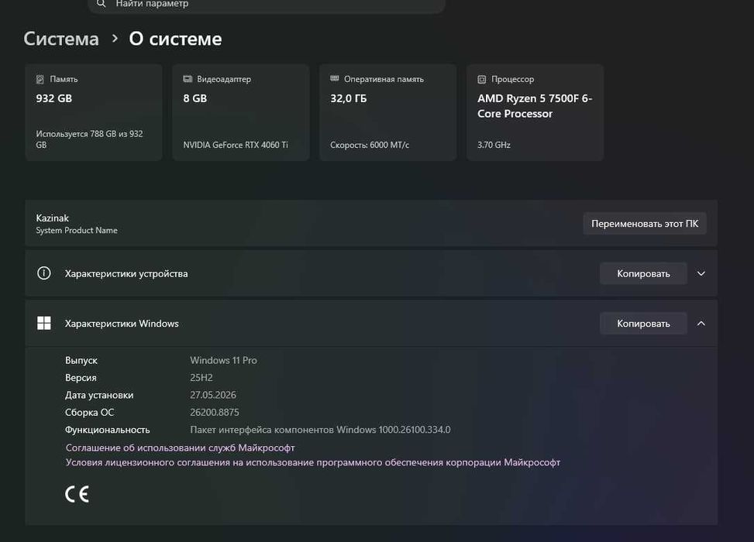Viewport: 754px width, 542px height.
Task: Click the Оперативная память RAM icon
Action: pyautogui.click(x=335, y=78)
